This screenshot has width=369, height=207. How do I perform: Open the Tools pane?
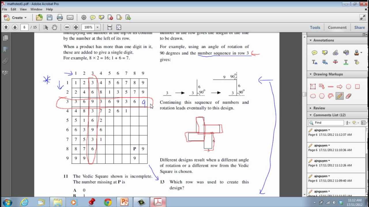click(x=315, y=27)
